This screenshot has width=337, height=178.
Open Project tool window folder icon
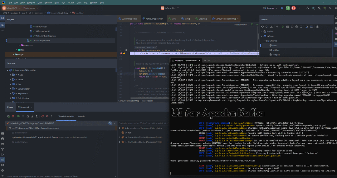click(x=2, y=18)
